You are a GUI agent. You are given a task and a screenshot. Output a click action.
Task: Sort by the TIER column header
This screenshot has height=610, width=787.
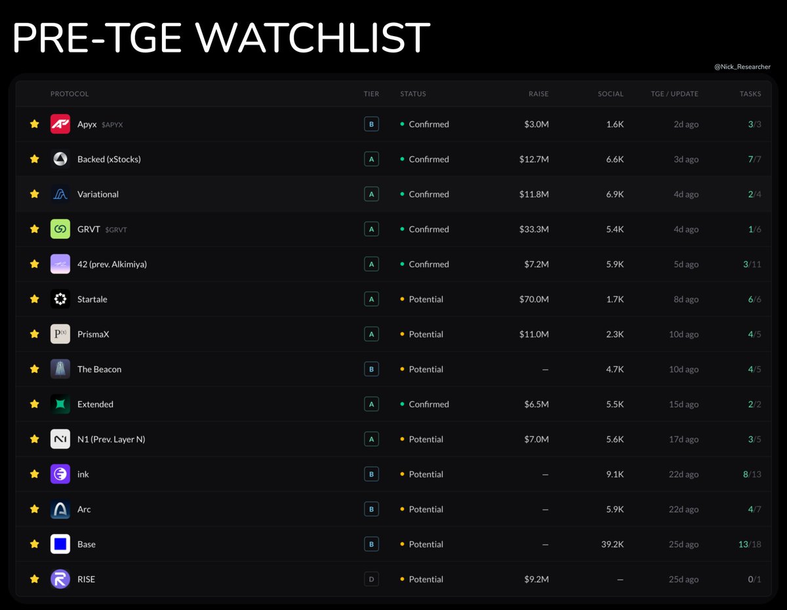click(371, 94)
